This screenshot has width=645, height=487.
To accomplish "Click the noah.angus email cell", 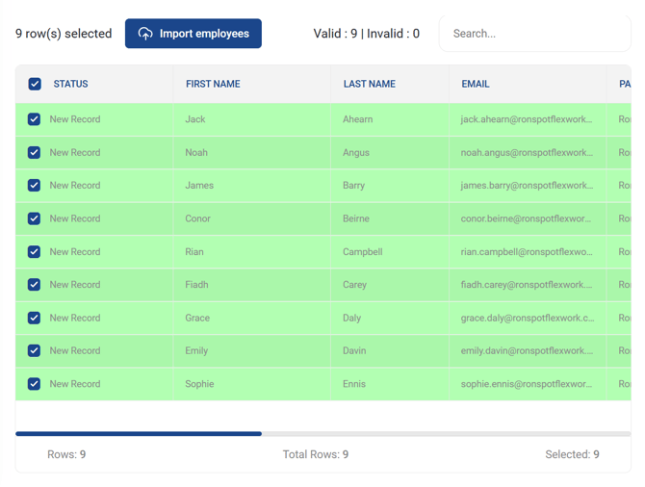I will (x=527, y=153).
